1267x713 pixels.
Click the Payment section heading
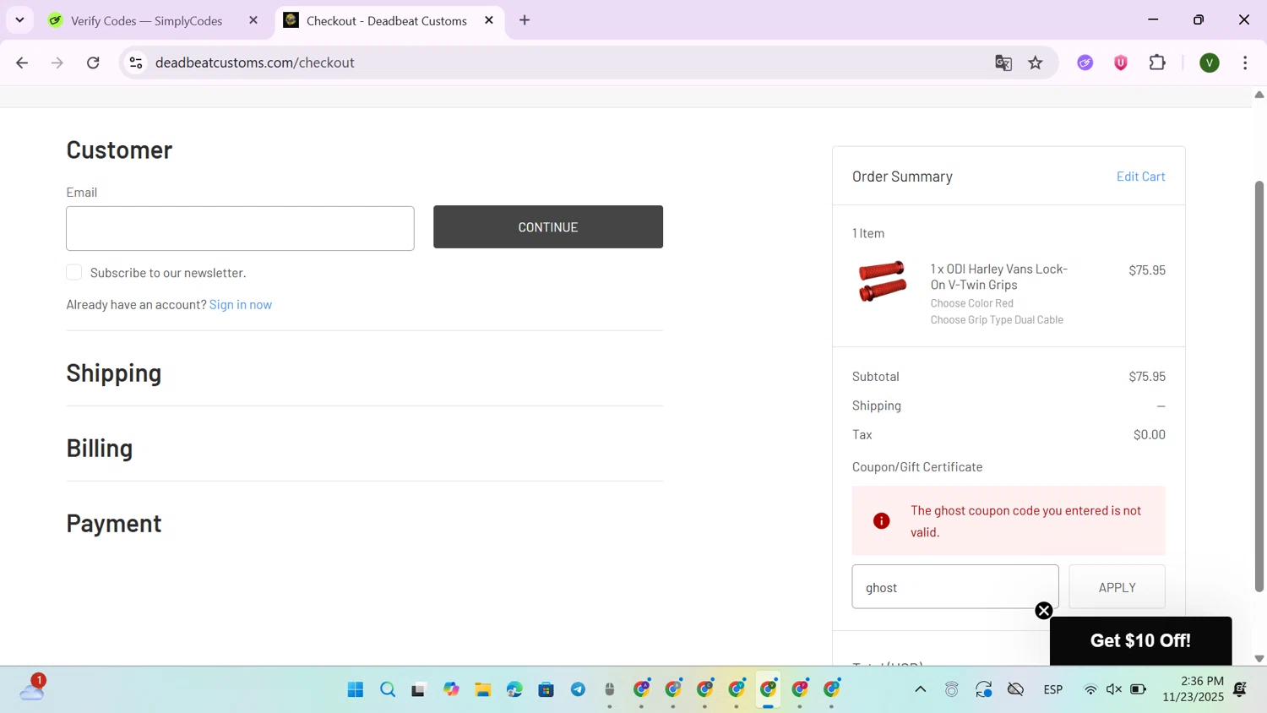pyautogui.click(x=114, y=523)
